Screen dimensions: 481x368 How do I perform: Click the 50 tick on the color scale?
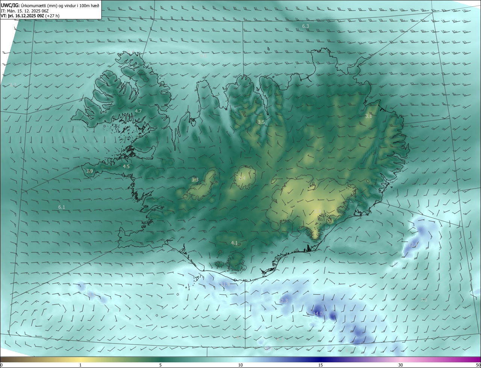pyautogui.click(x=478, y=365)
